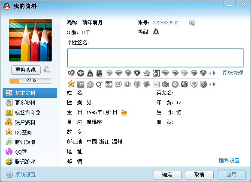This screenshot has height=182, width=251.
Task: Click the gray penguin badge icon in services row
Action: pyautogui.click(x=90, y=73)
